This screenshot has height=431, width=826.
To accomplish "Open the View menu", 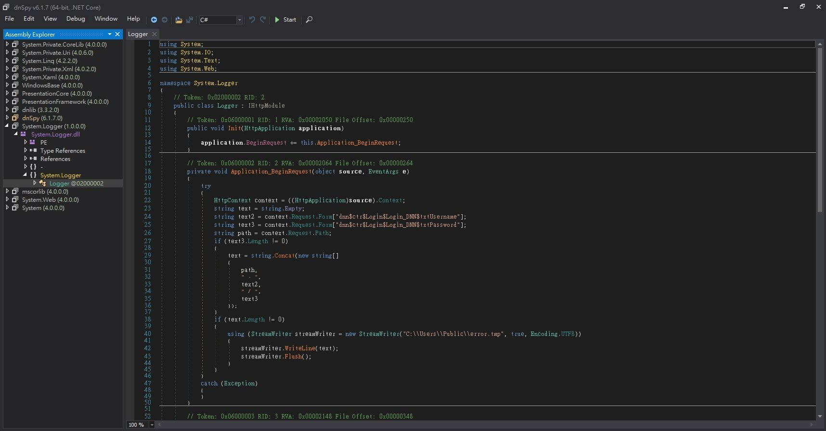I will click(50, 19).
